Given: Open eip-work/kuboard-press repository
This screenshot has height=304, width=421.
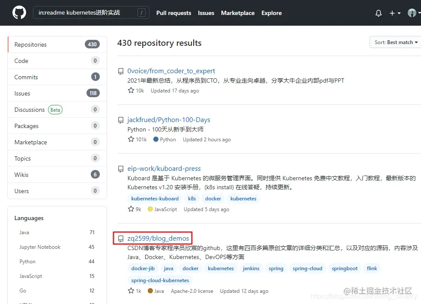Looking at the screenshot, I should pos(164,169).
